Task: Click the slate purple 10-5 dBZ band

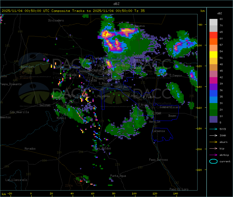Action: point(213,119)
